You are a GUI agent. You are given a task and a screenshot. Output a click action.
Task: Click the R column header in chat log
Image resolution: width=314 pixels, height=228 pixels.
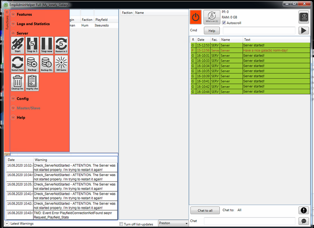(x=193, y=40)
